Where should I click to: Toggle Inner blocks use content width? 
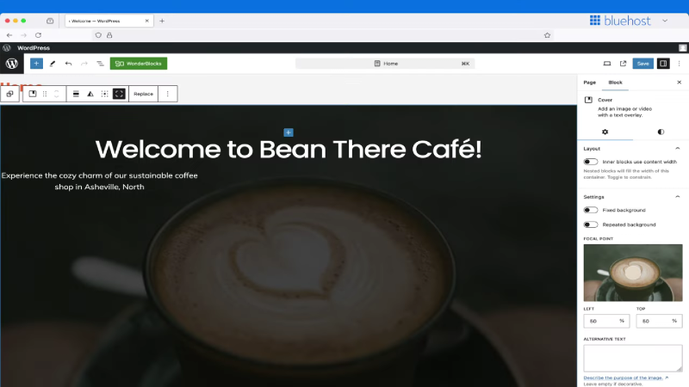[591, 162]
